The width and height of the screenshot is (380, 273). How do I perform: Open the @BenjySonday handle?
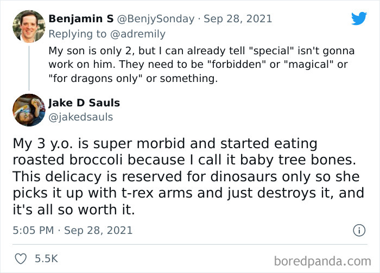click(x=155, y=18)
